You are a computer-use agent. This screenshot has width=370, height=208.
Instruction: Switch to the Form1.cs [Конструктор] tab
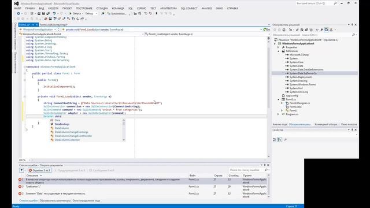click(x=54, y=25)
